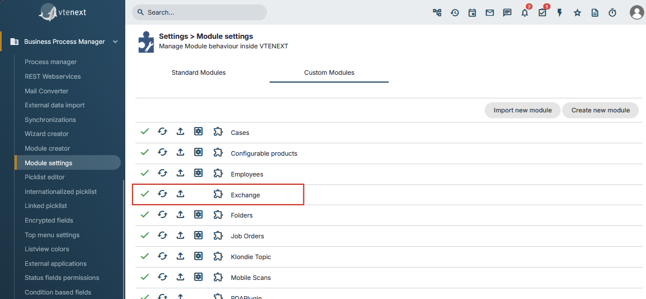Open External data import in the sidebar
This screenshot has height=299, width=646.
[55, 105]
